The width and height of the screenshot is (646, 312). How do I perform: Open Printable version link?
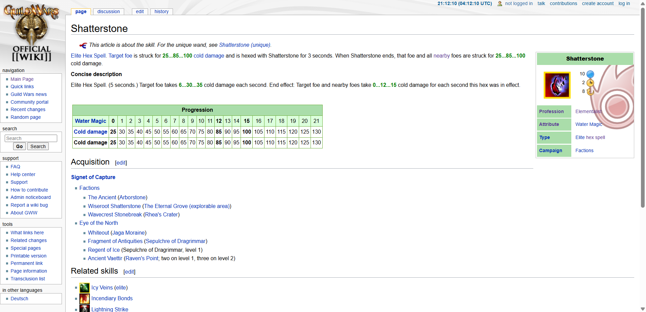29,256
